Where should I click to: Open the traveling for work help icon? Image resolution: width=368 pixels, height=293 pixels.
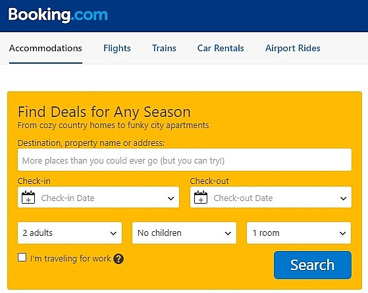[118, 259]
